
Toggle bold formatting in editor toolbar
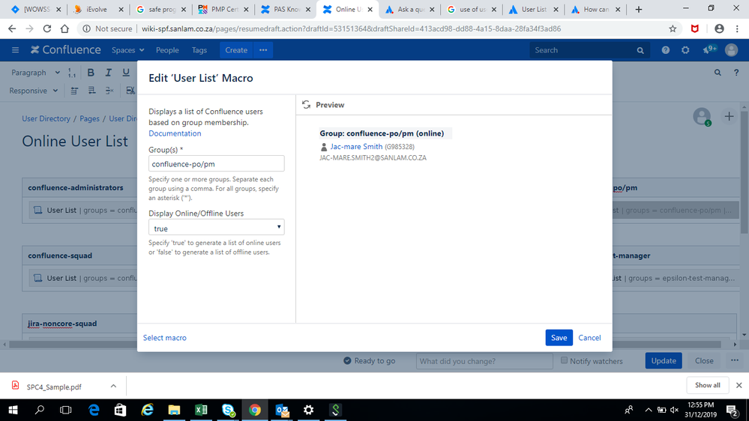click(91, 73)
